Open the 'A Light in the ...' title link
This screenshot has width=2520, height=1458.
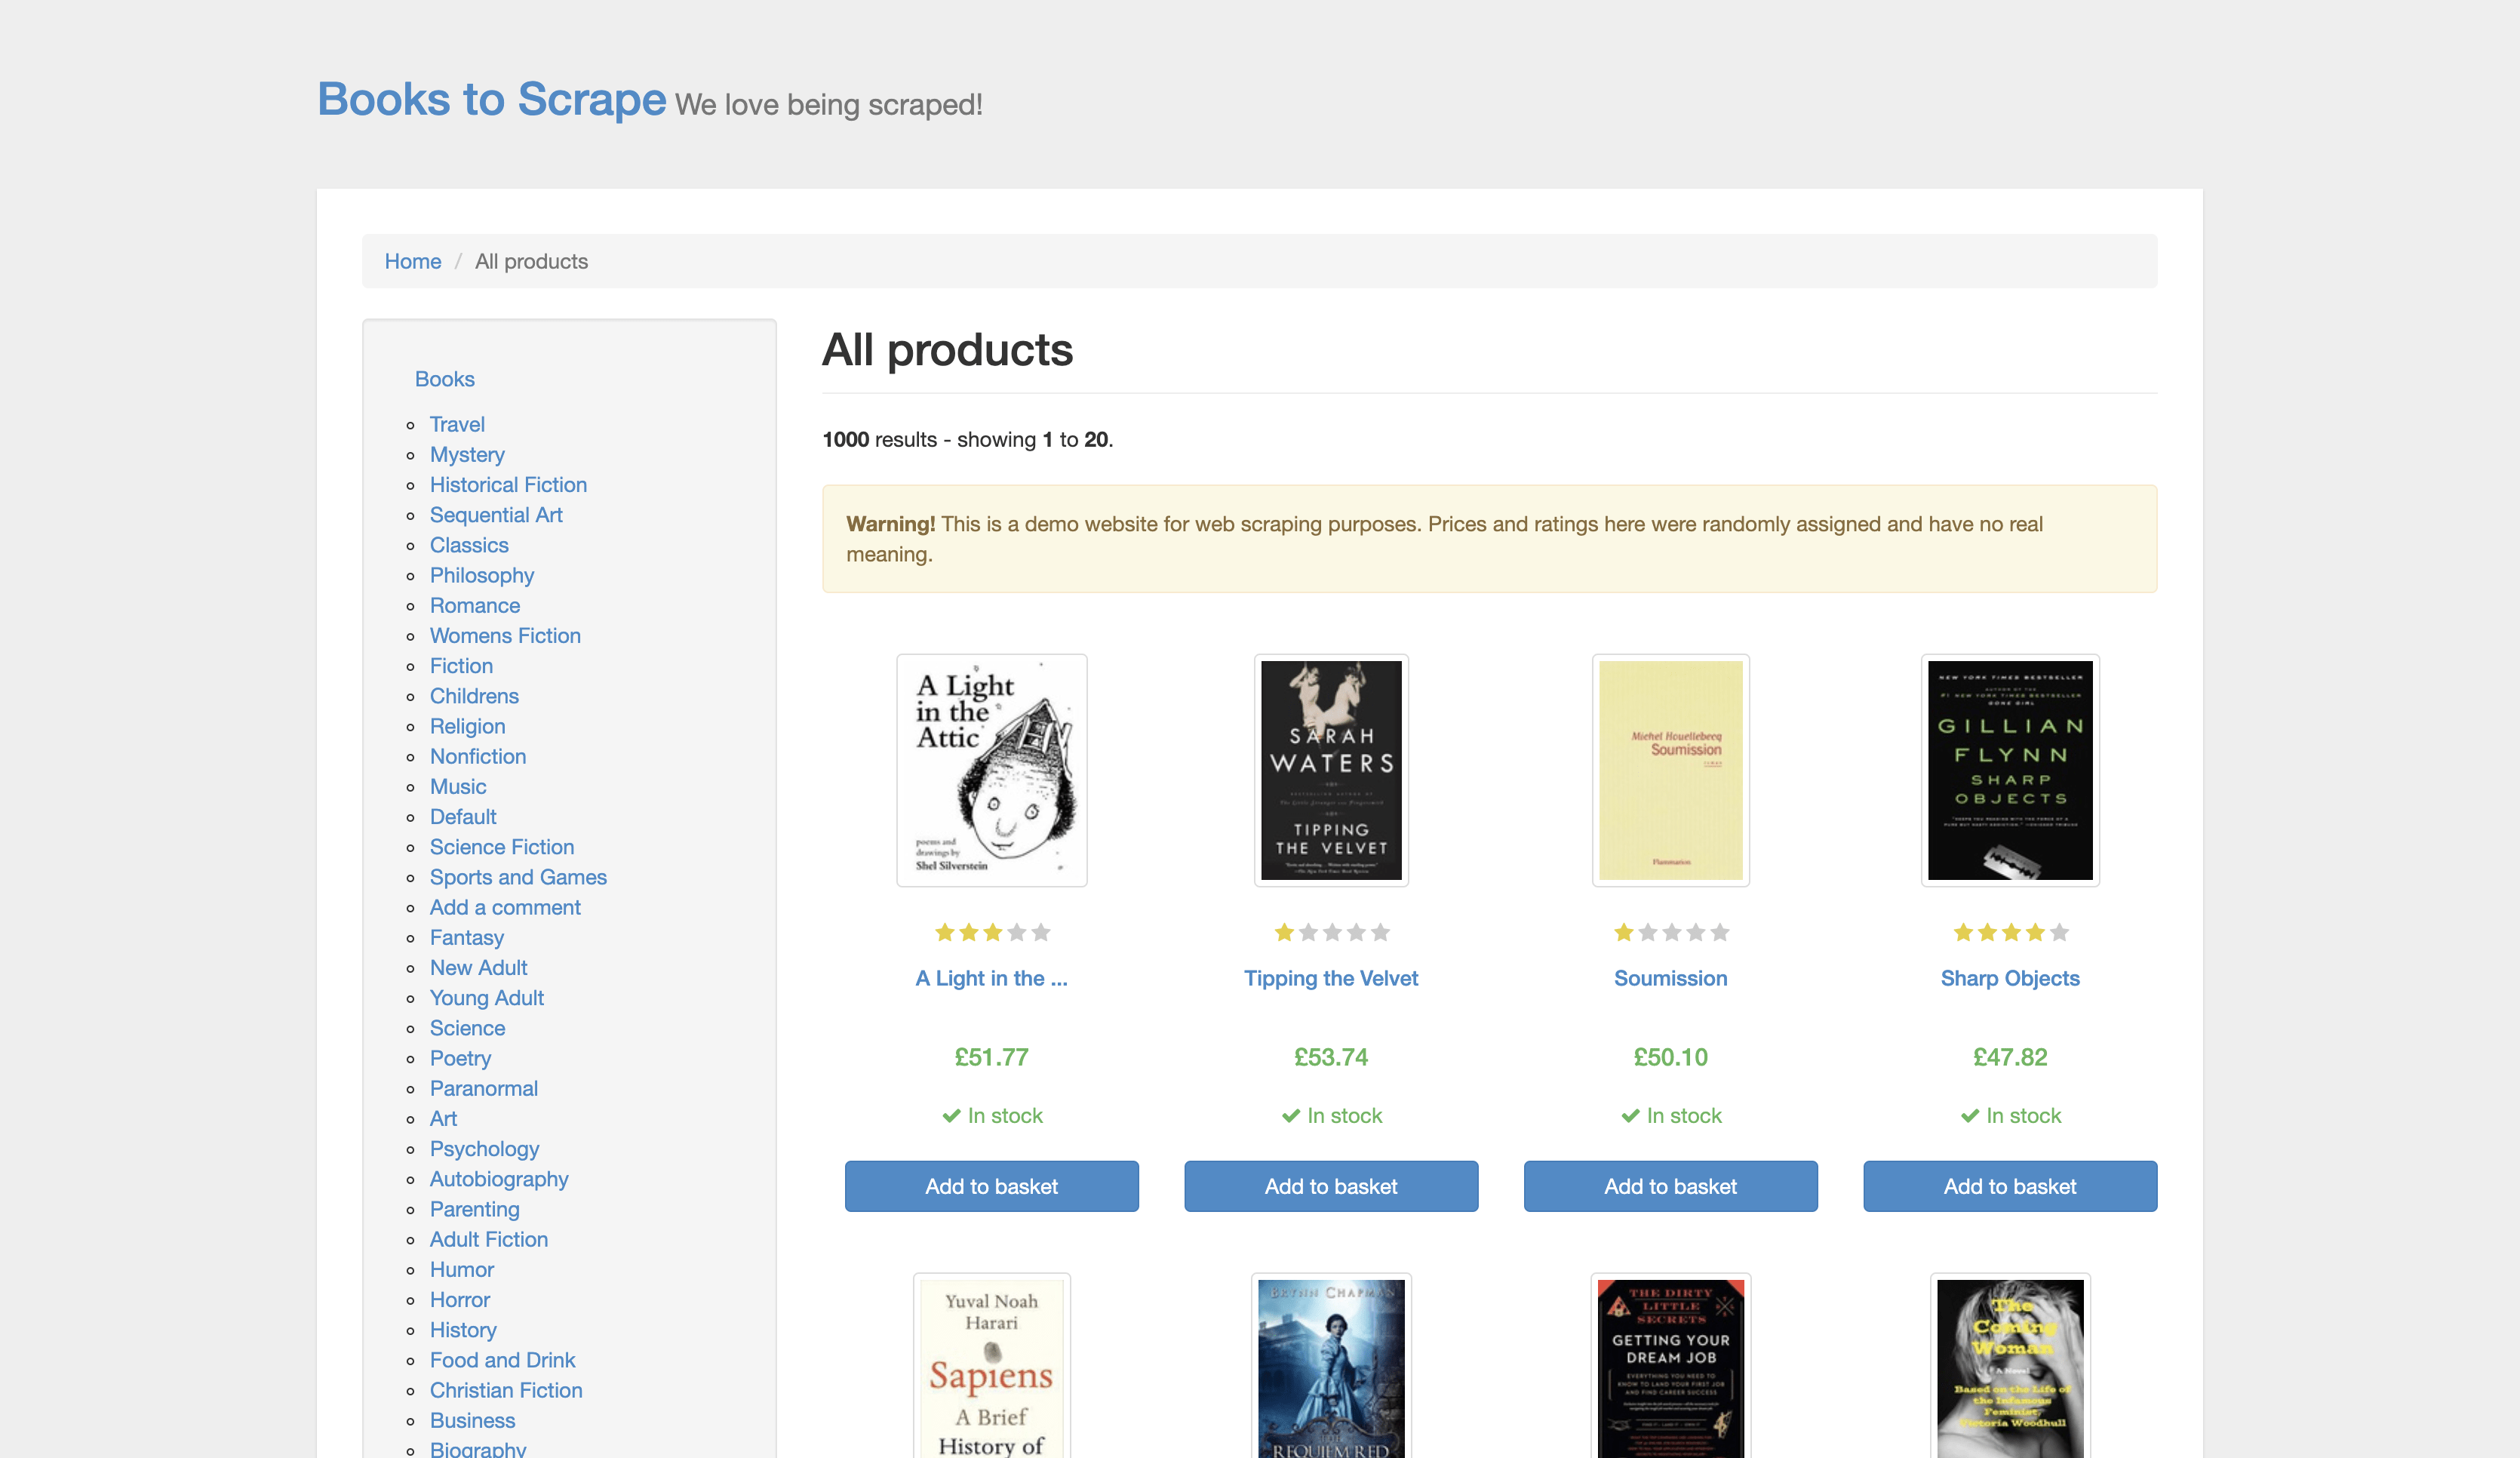point(992,978)
